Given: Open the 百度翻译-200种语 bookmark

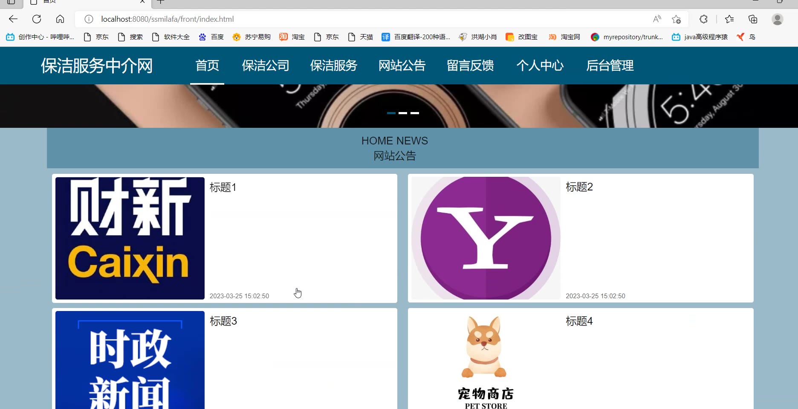Looking at the screenshot, I should point(416,37).
